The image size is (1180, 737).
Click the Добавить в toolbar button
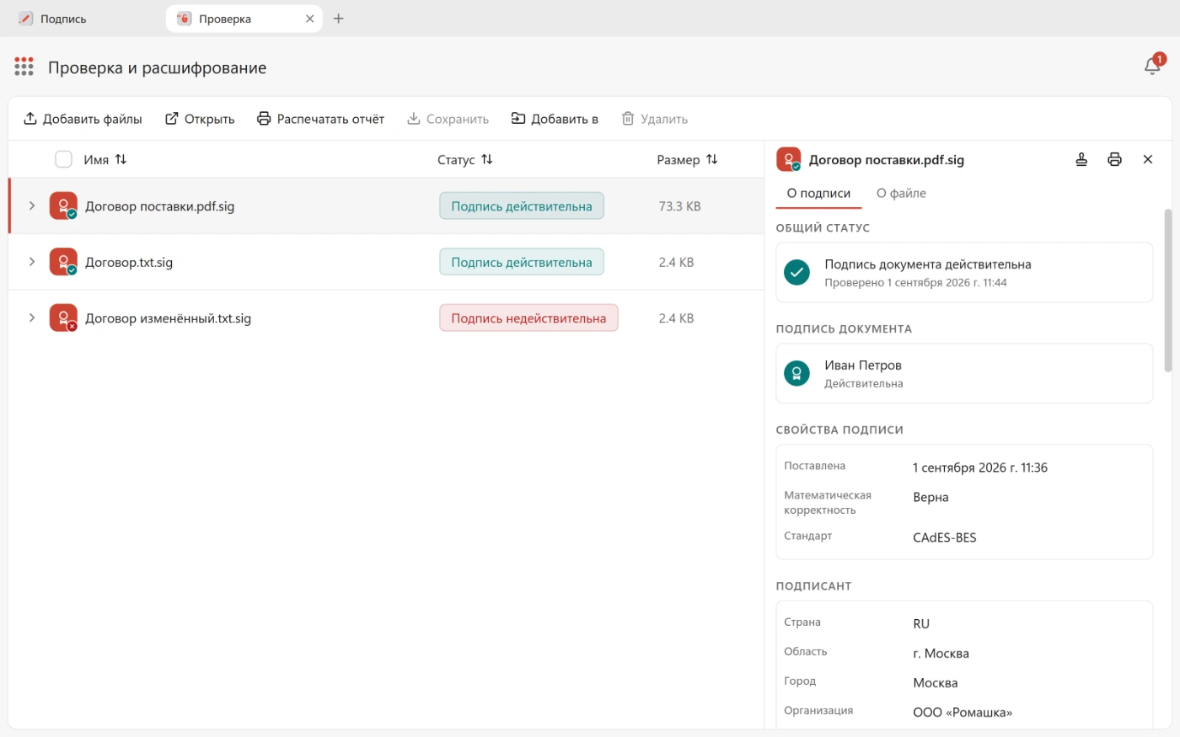click(x=555, y=119)
